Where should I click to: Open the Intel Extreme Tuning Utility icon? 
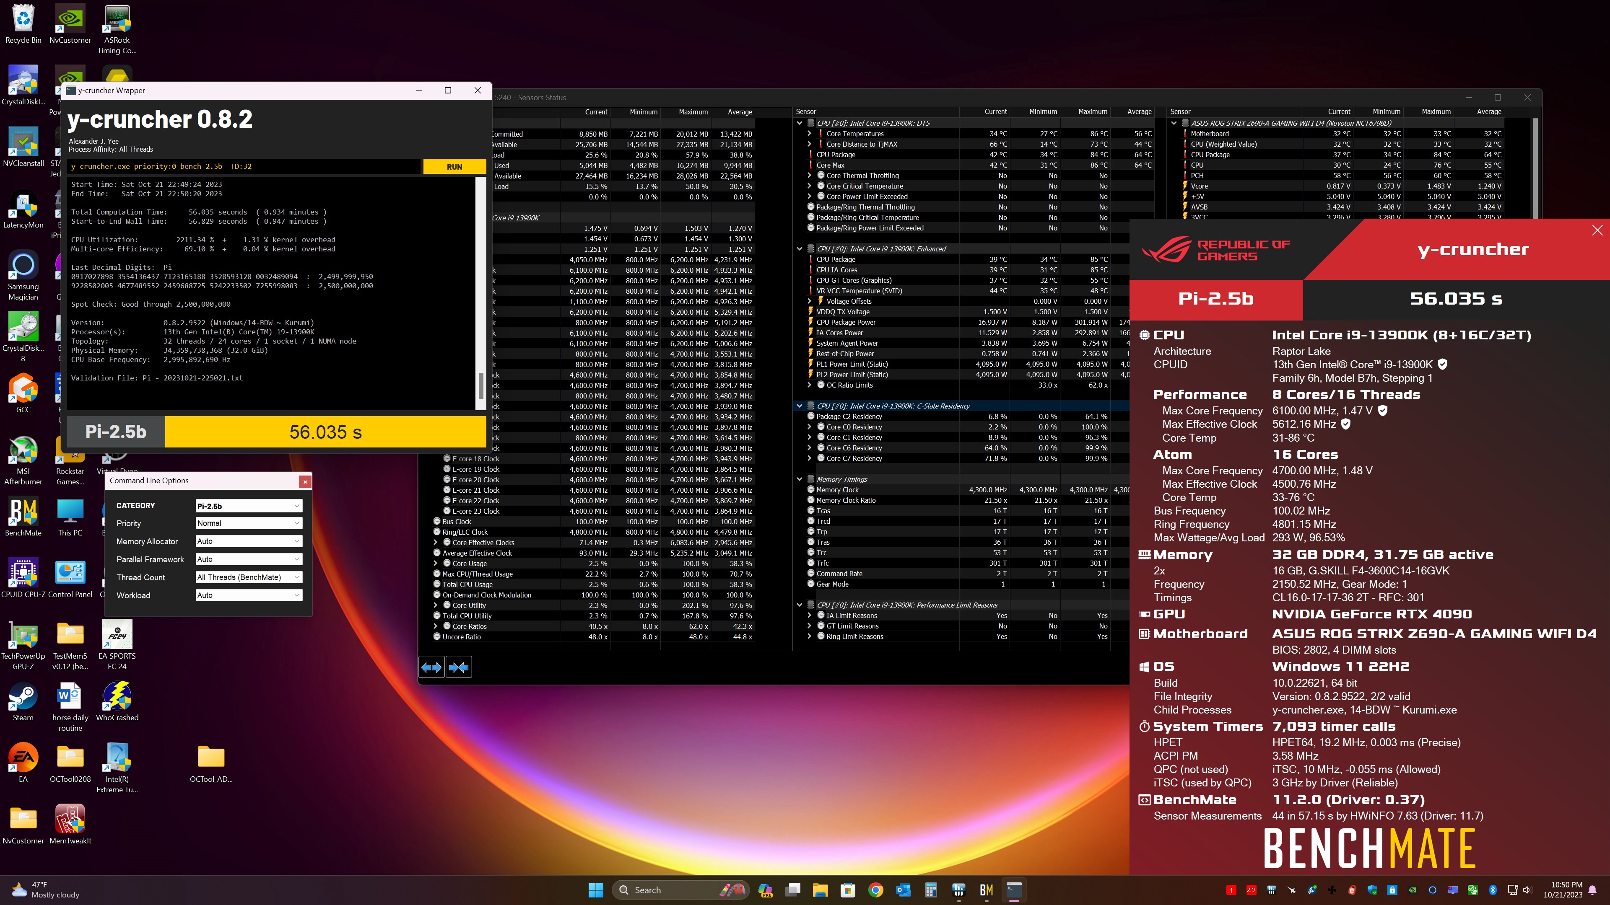(x=117, y=768)
